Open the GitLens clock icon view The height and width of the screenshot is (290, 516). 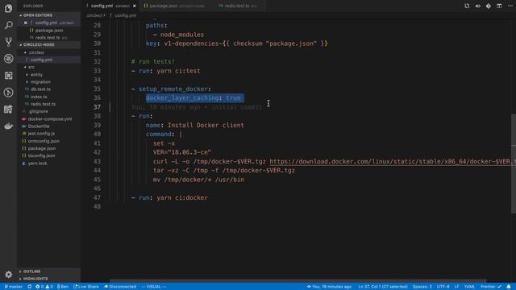[8, 93]
